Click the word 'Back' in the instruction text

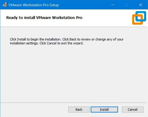pos(73,39)
